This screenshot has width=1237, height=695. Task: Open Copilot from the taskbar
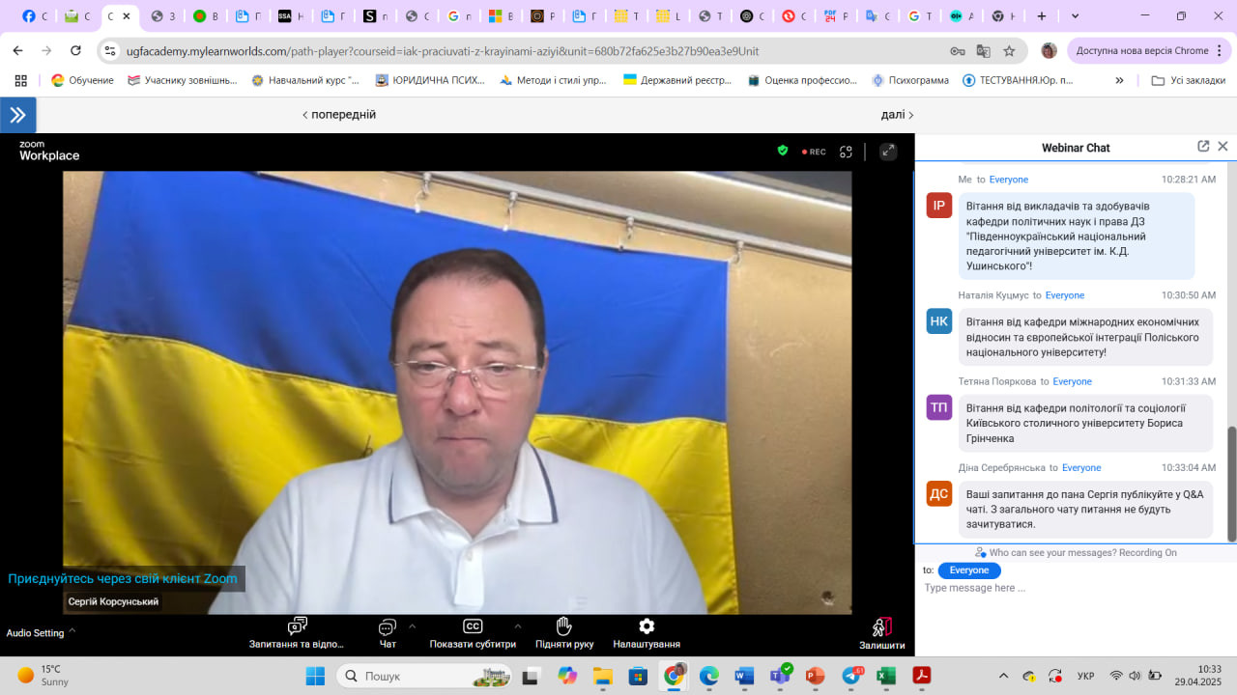[x=567, y=676]
